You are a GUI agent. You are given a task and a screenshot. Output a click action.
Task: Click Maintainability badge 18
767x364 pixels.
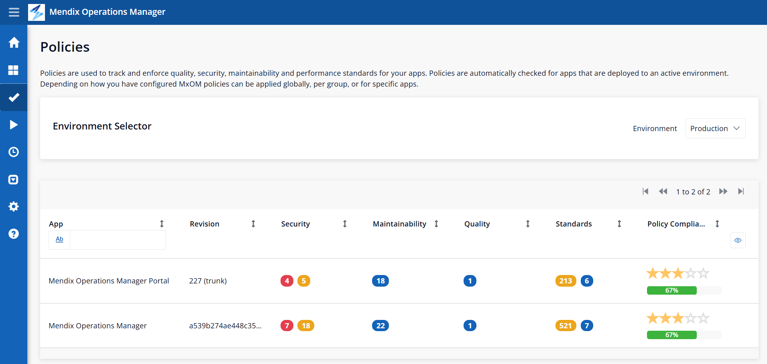coord(380,281)
